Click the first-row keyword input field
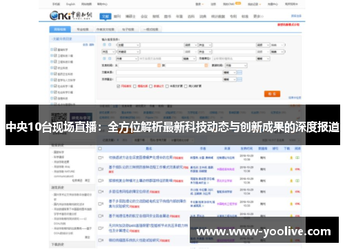Screen dimensions: 345x249 point(162,45)
